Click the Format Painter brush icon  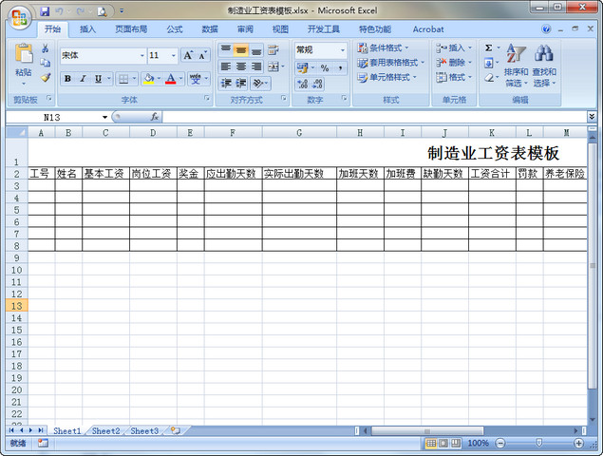coord(46,78)
